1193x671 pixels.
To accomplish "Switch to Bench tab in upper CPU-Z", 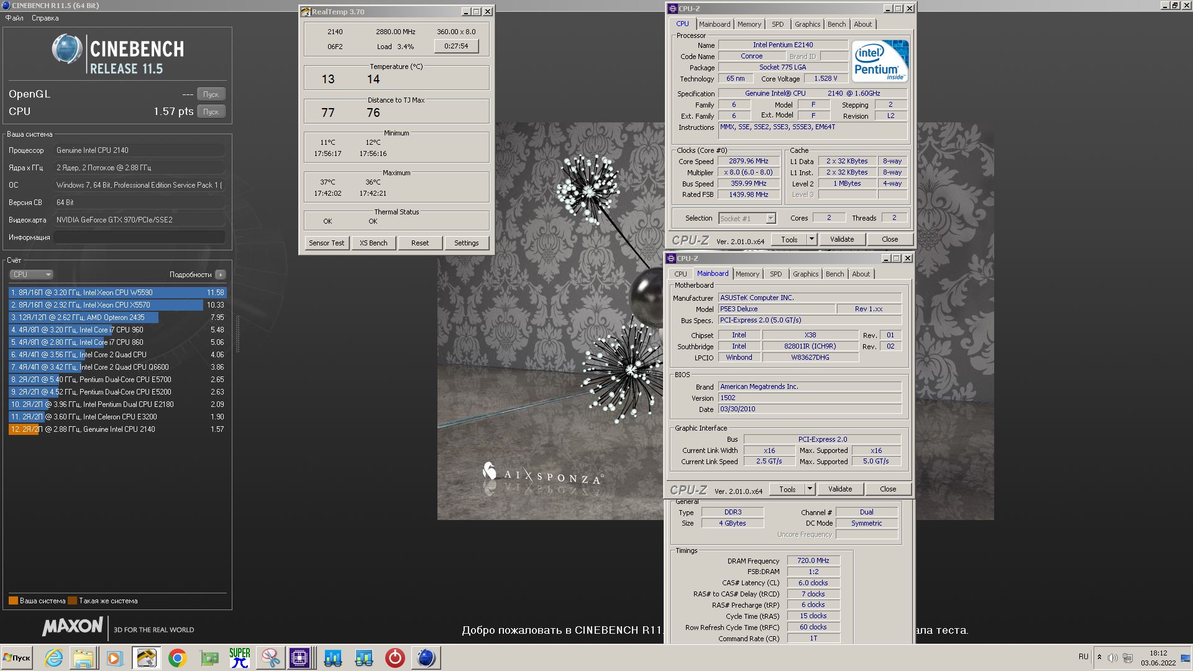I will click(x=837, y=24).
